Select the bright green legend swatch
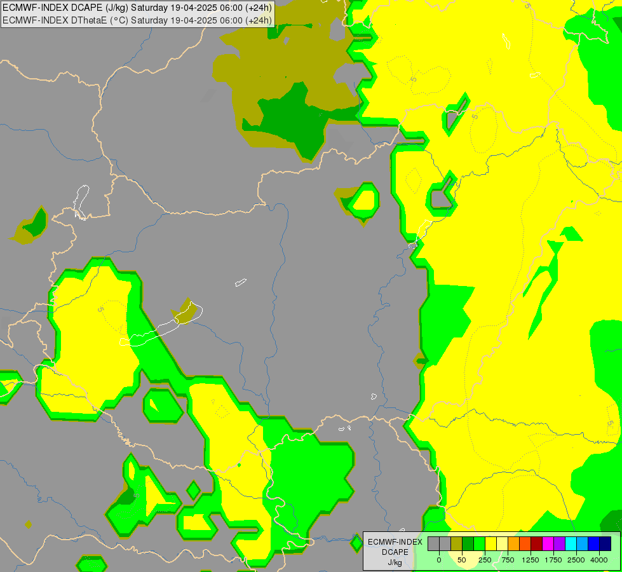Screen dimensions: 622x572 [x=480, y=544]
